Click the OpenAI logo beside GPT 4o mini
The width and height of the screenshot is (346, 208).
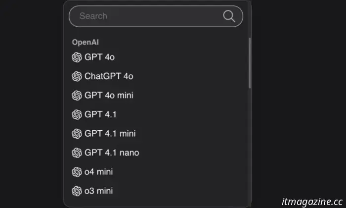77,96
